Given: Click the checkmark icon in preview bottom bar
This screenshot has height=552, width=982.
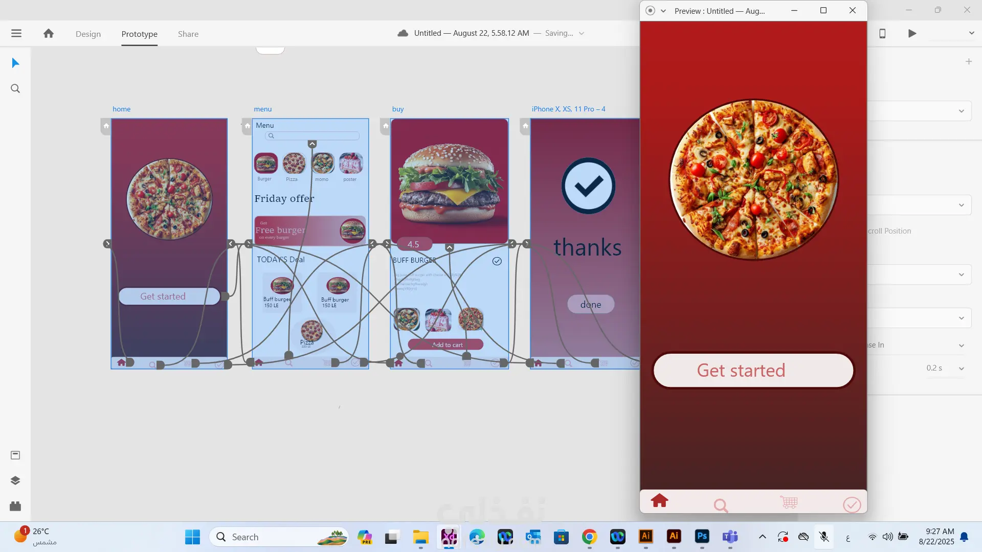Looking at the screenshot, I should pos(852,504).
